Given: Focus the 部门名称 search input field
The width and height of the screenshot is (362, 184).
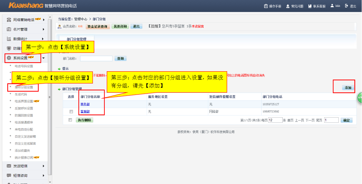Looking at the screenshot, I should click(96, 59).
